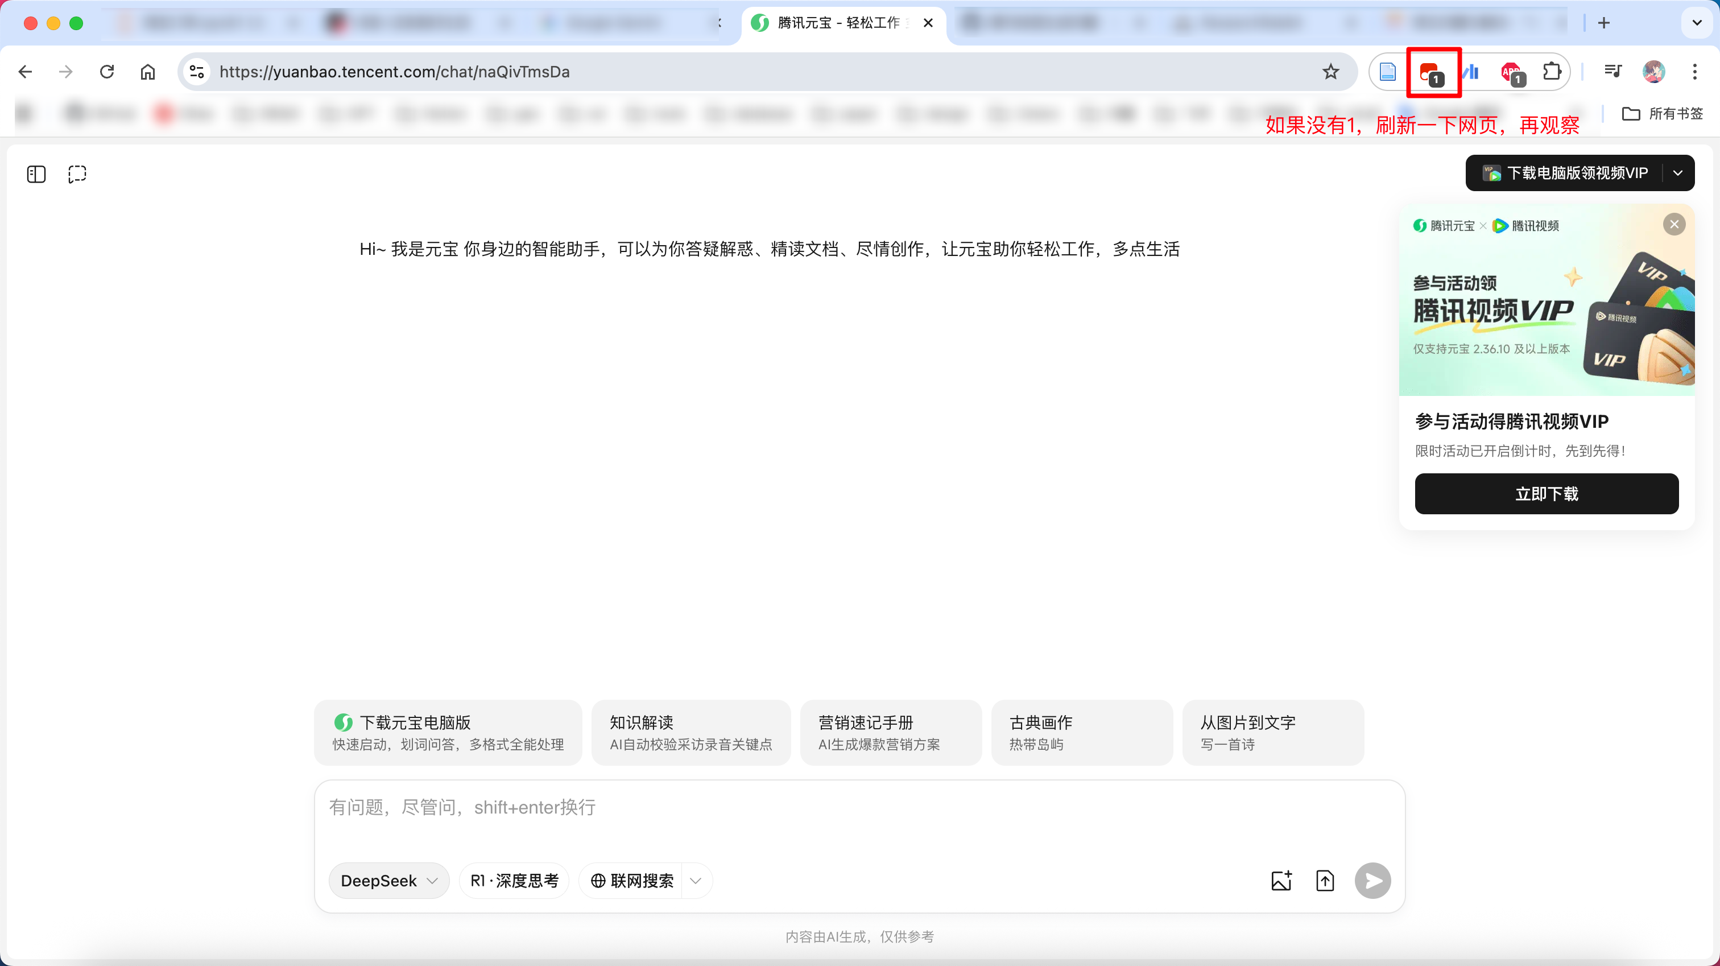1720x966 pixels.
Task: Open the browser home page
Action: [147, 72]
